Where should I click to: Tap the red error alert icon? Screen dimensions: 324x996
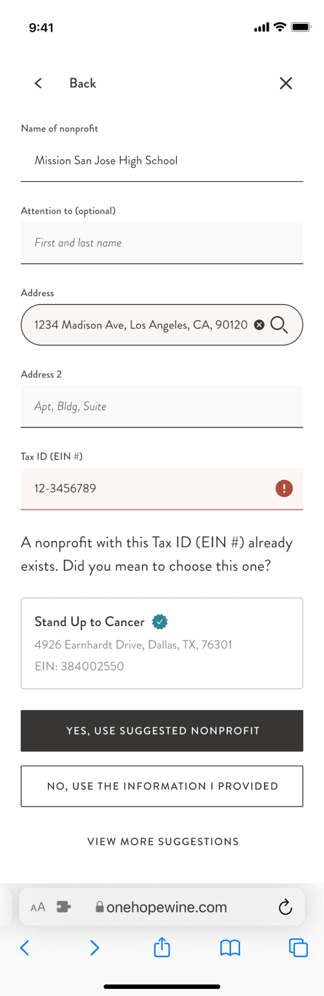tap(284, 488)
